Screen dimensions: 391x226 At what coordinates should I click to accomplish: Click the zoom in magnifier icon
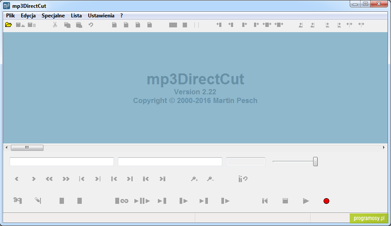[x=194, y=179]
